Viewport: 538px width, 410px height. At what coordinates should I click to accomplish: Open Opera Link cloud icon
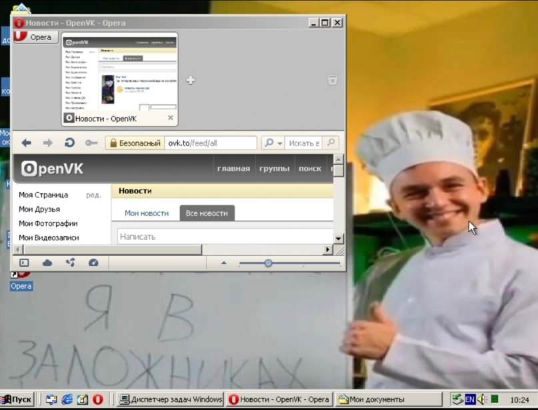click(x=47, y=263)
